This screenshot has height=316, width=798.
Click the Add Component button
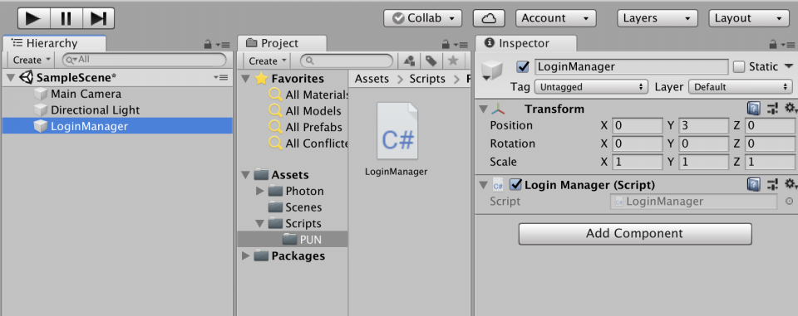pos(634,234)
